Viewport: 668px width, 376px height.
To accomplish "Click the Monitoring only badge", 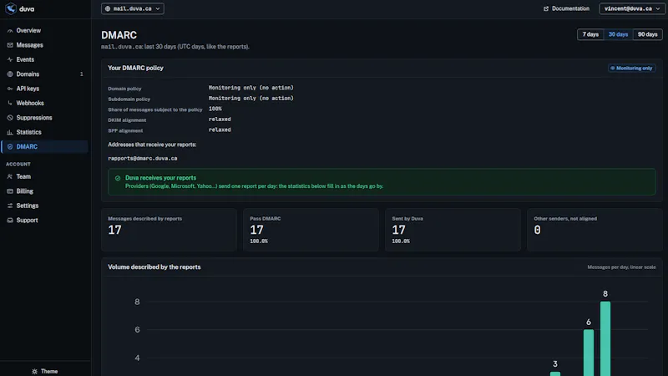I will [631, 69].
